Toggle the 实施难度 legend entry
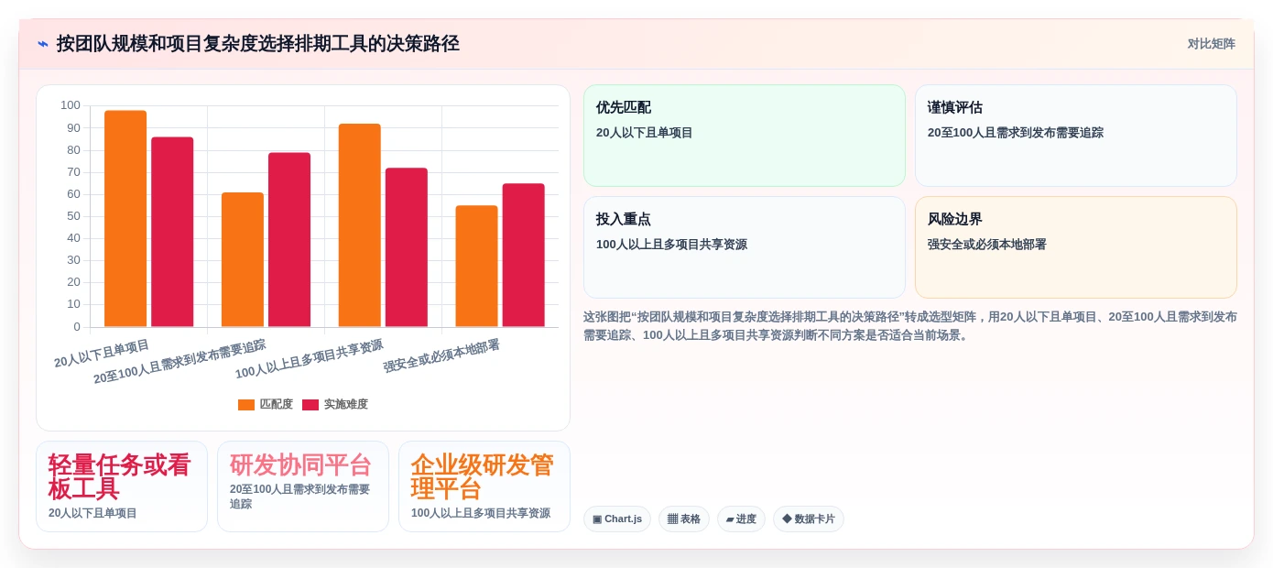1273x568 pixels. [x=335, y=404]
